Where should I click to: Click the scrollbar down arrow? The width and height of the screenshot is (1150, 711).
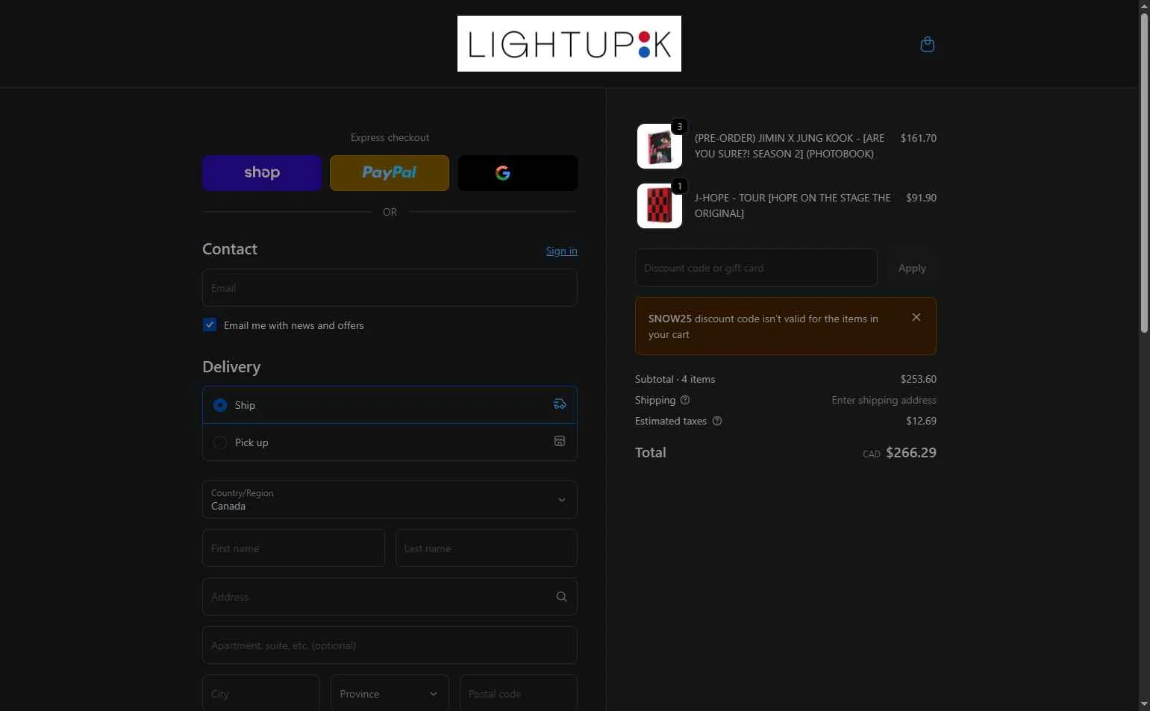[1144, 704]
